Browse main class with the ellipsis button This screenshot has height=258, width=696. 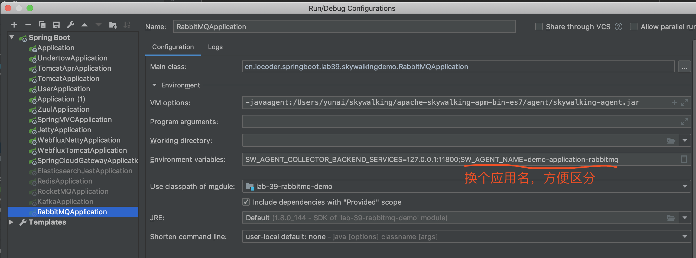(684, 67)
